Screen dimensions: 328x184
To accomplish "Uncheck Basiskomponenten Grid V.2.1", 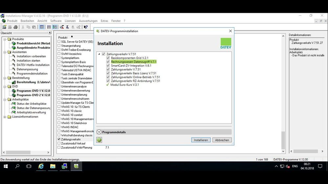I will (108, 58).
